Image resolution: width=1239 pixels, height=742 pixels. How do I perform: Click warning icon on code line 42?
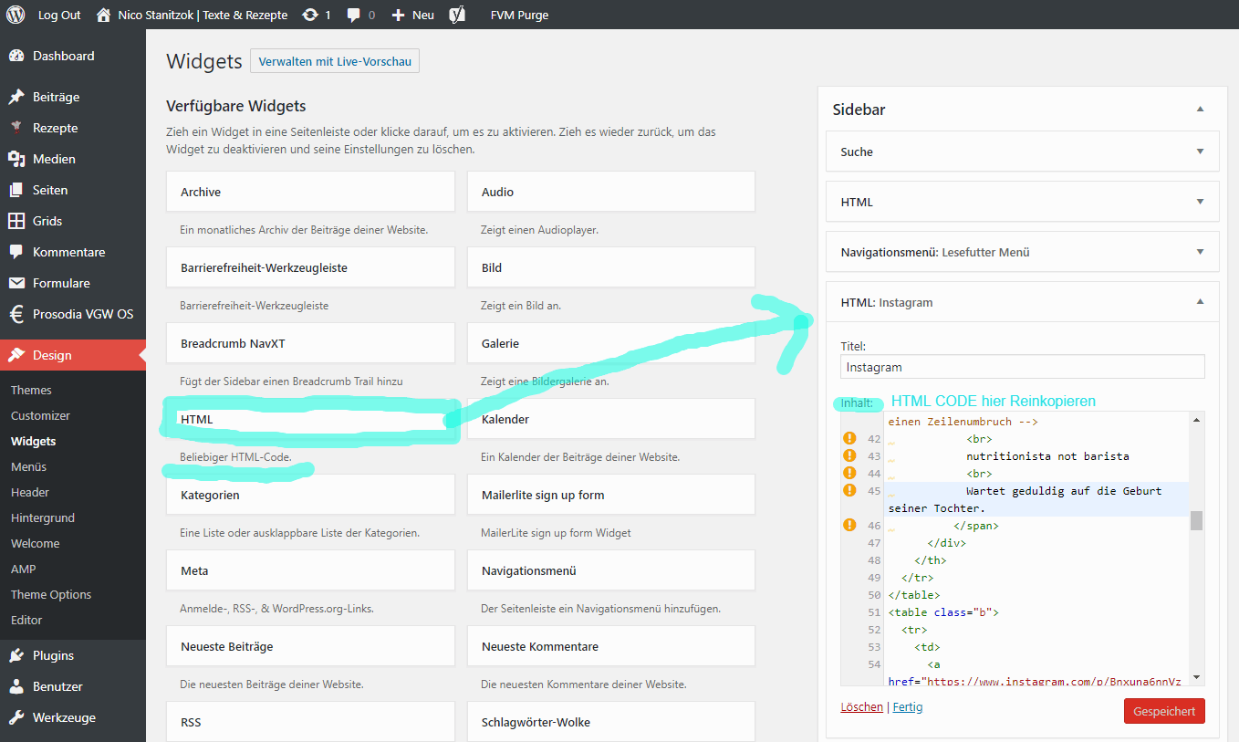pyautogui.click(x=849, y=438)
